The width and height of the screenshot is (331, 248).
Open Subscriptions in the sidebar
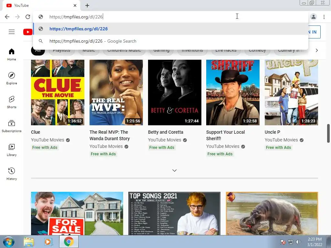[12, 126]
